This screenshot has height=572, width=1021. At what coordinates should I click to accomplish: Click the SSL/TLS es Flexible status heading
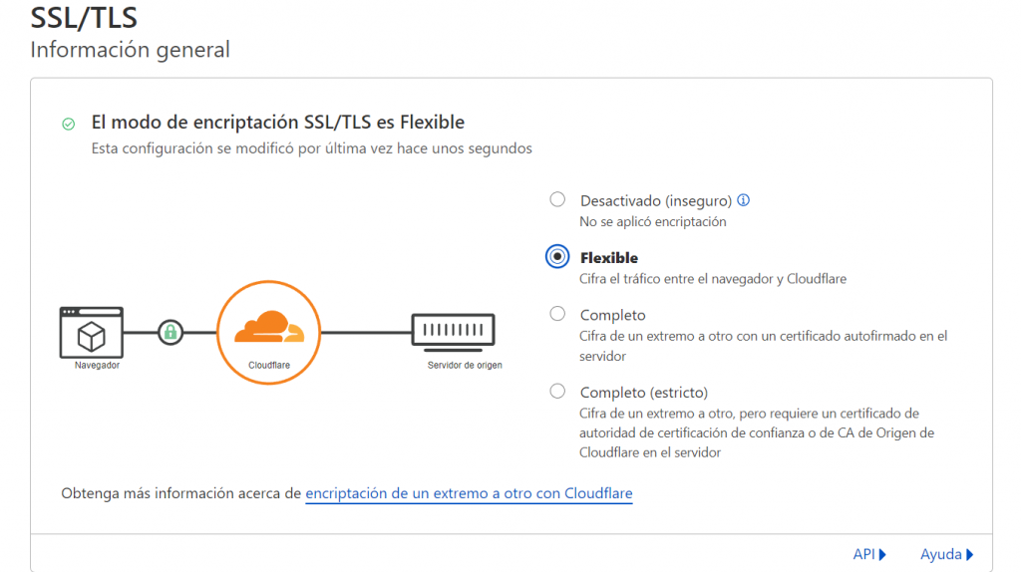tap(278, 123)
